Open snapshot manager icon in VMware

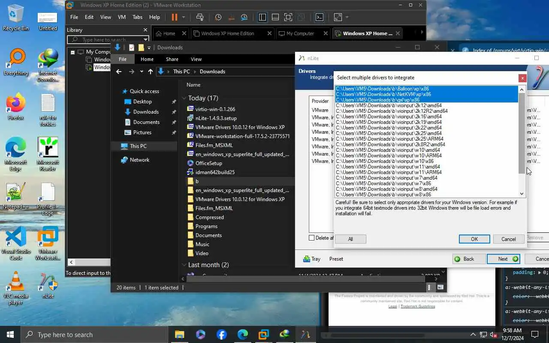[244, 17]
